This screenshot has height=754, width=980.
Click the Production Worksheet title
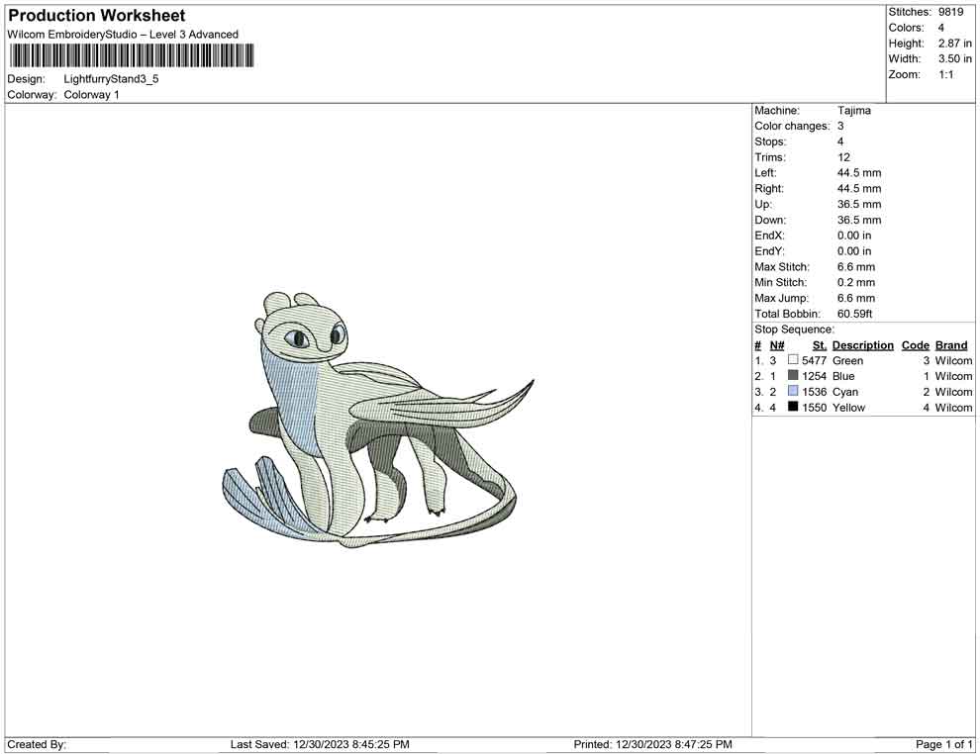pos(96,16)
